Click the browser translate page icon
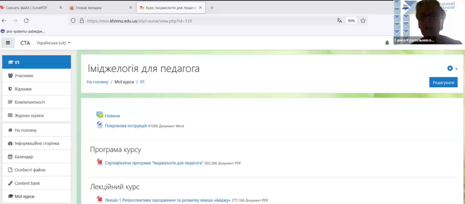The image size is (465, 204). [x=339, y=21]
